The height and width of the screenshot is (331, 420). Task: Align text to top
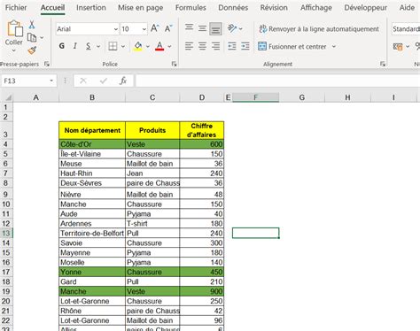tap(189, 28)
